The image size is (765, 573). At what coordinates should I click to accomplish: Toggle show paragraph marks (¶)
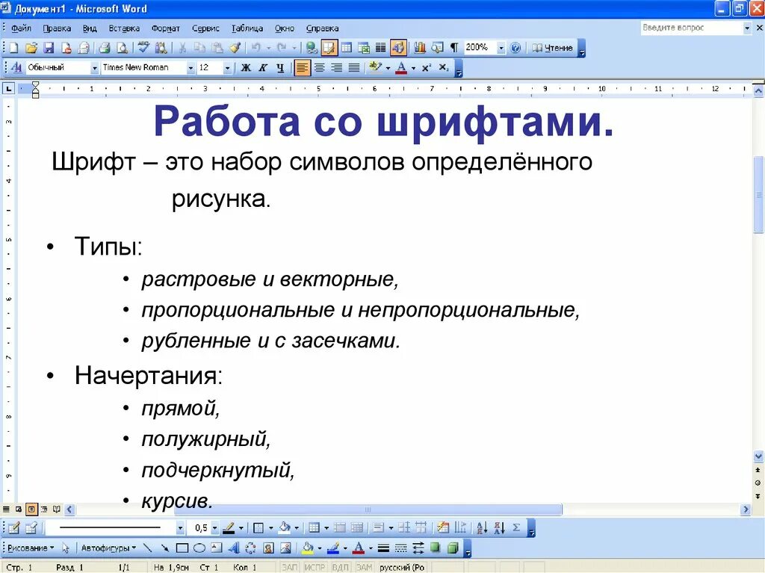pyautogui.click(x=454, y=48)
